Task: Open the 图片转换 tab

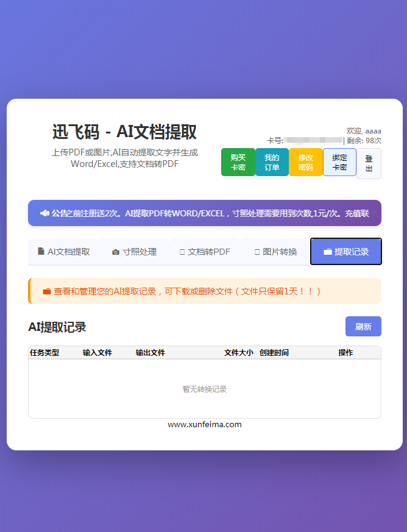Action: 275,252
